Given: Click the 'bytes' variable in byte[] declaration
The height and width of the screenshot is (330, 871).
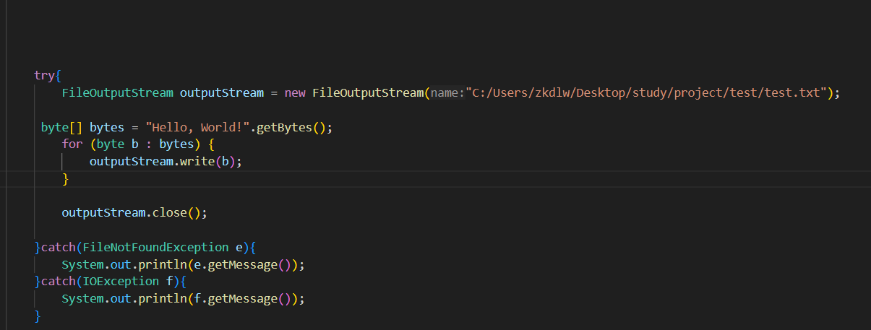Looking at the screenshot, I should pos(107,127).
